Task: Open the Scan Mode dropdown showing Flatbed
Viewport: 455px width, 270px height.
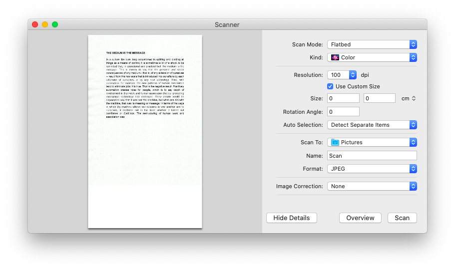Action: [x=372, y=44]
